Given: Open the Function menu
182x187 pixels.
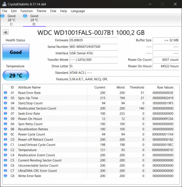Looking at the screenshot, I should (26, 11).
